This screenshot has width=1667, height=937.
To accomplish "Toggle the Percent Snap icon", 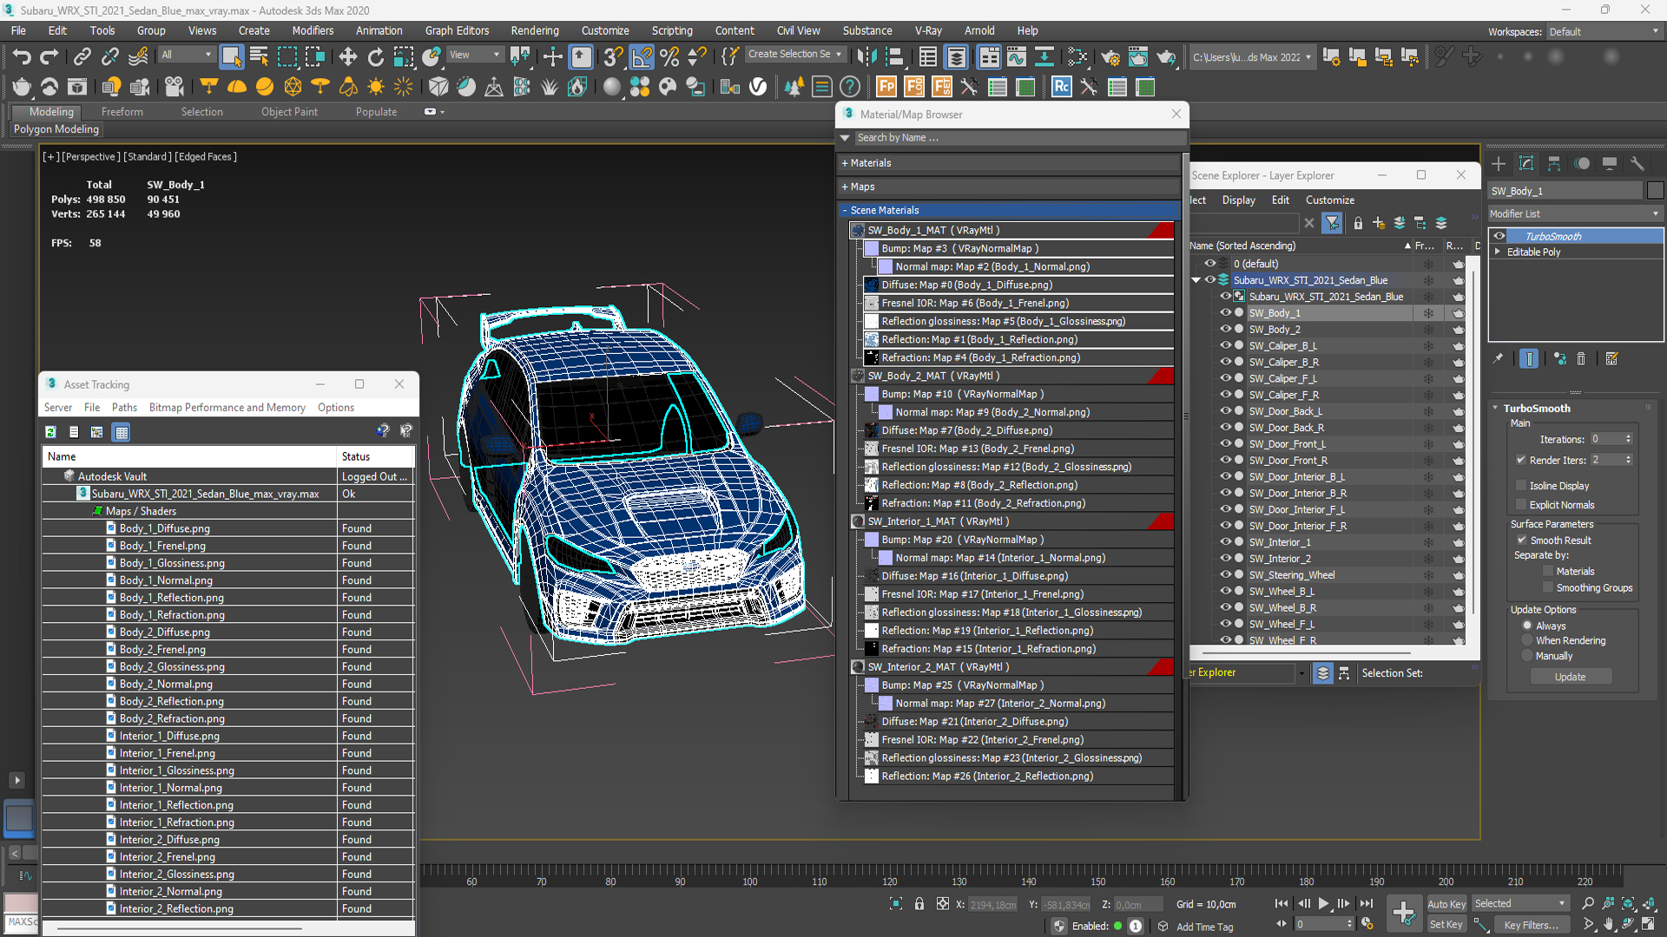I will click(x=669, y=57).
